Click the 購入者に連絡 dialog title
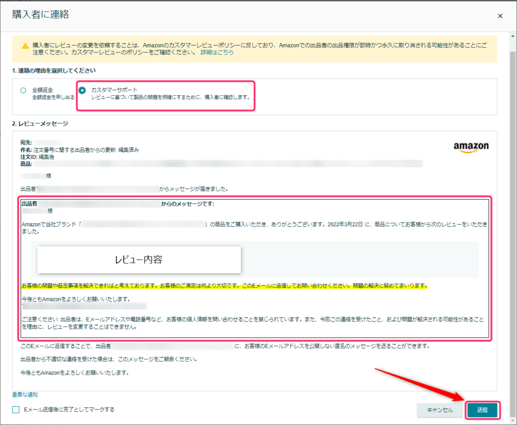The height and width of the screenshot is (425, 517). point(40,15)
